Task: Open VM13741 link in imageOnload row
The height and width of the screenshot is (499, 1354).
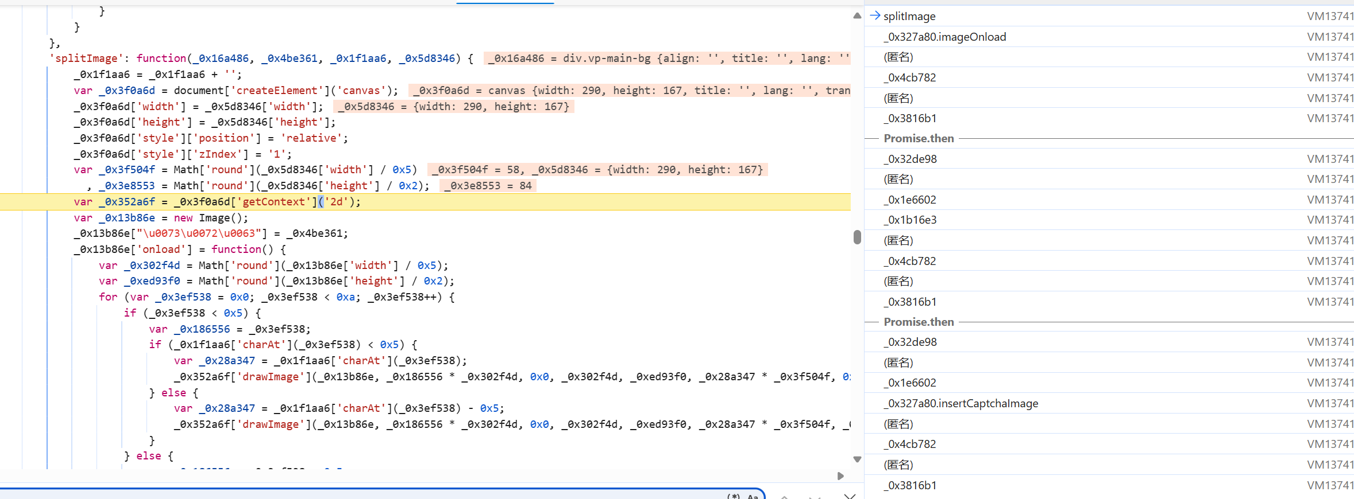Action: click(x=1330, y=37)
